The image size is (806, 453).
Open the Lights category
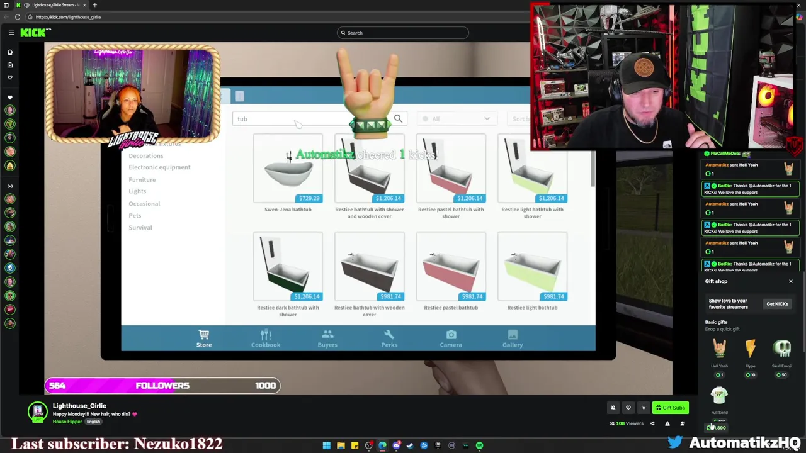pos(137,191)
